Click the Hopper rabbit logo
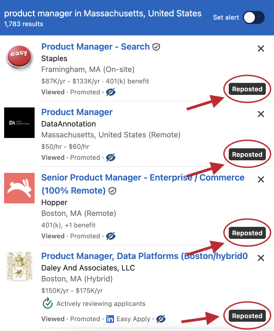This screenshot has height=331, width=274. pyautogui.click(x=19, y=188)
